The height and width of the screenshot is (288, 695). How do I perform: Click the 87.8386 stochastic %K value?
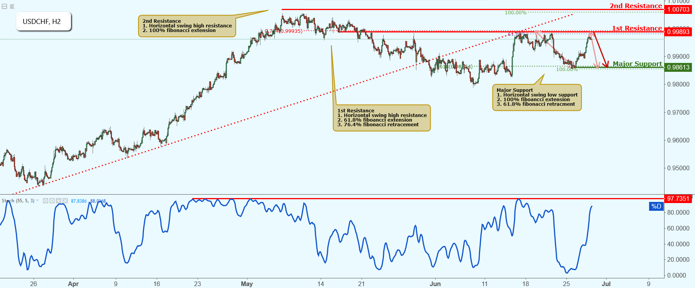point(79,201)
